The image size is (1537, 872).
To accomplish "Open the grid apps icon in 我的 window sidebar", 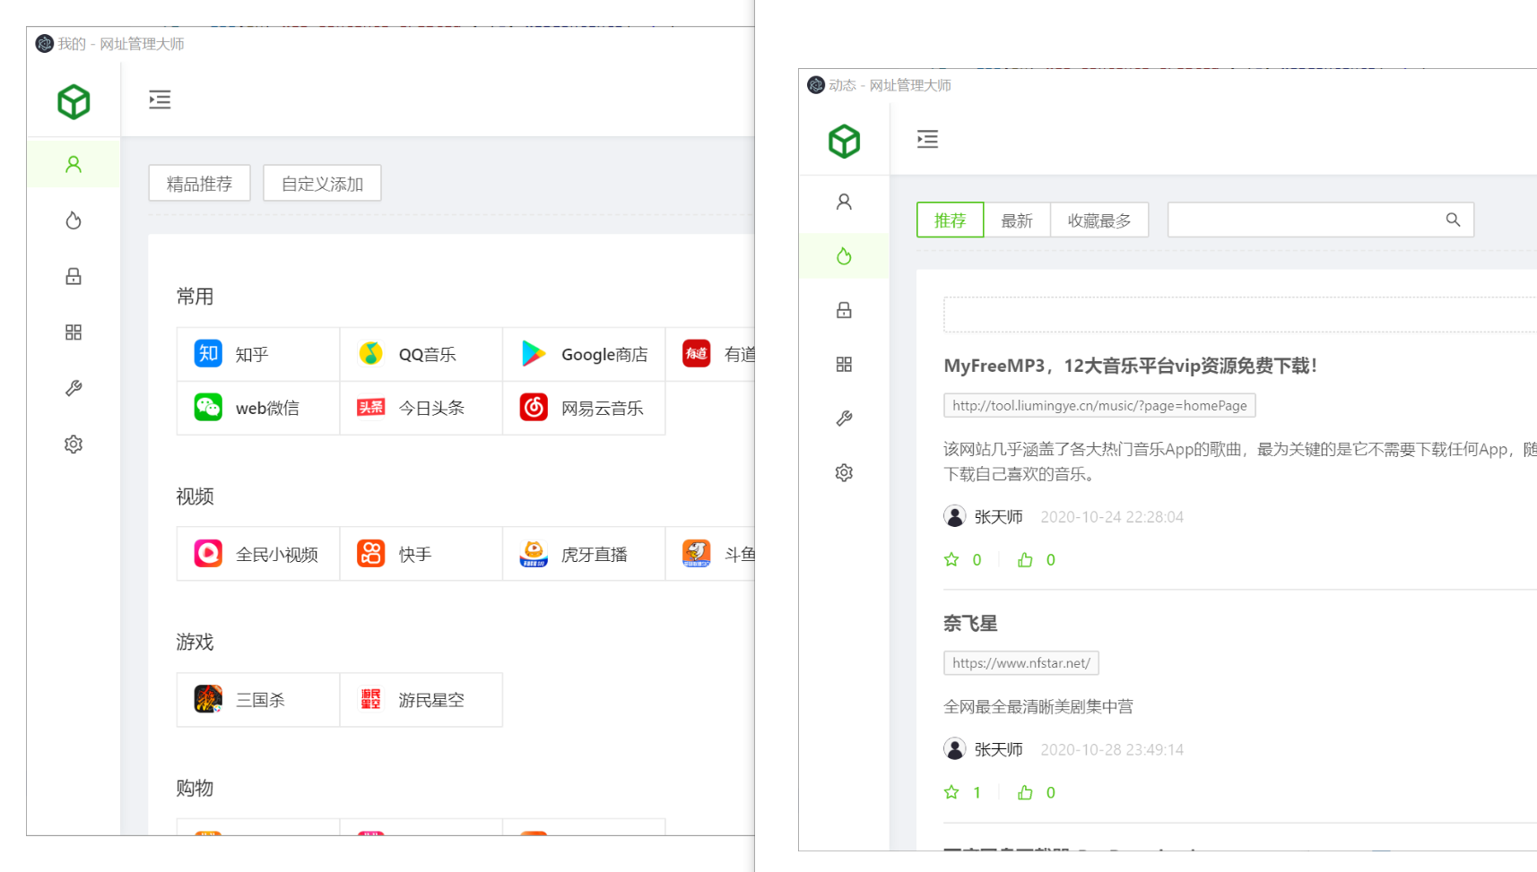I will [x=74, y=332].
